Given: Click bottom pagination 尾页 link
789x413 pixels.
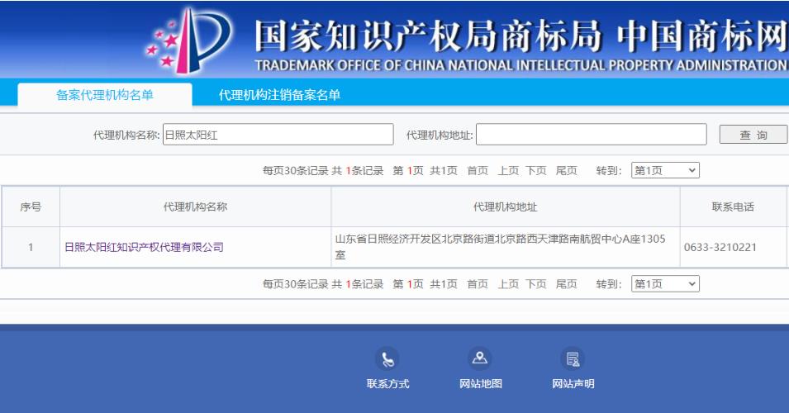Looking at the screenshot, I should click(566, 284).
